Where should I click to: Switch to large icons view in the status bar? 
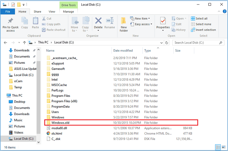(224, 147)
